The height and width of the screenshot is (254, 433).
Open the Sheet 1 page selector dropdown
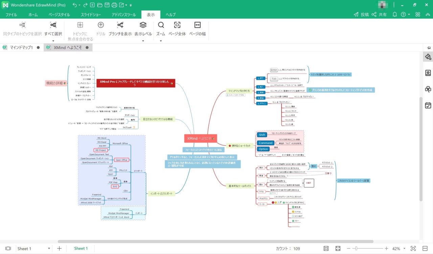pyautogui.click(x=49, y=249)
